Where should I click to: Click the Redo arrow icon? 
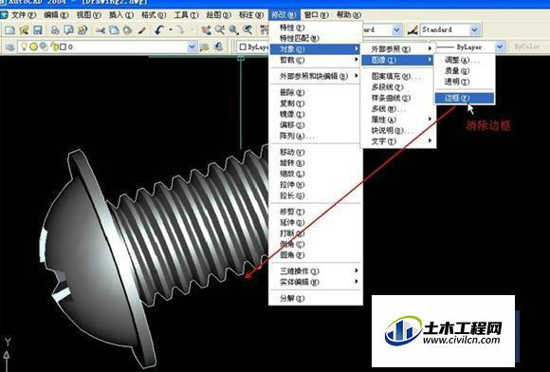(x=180, y=30)
